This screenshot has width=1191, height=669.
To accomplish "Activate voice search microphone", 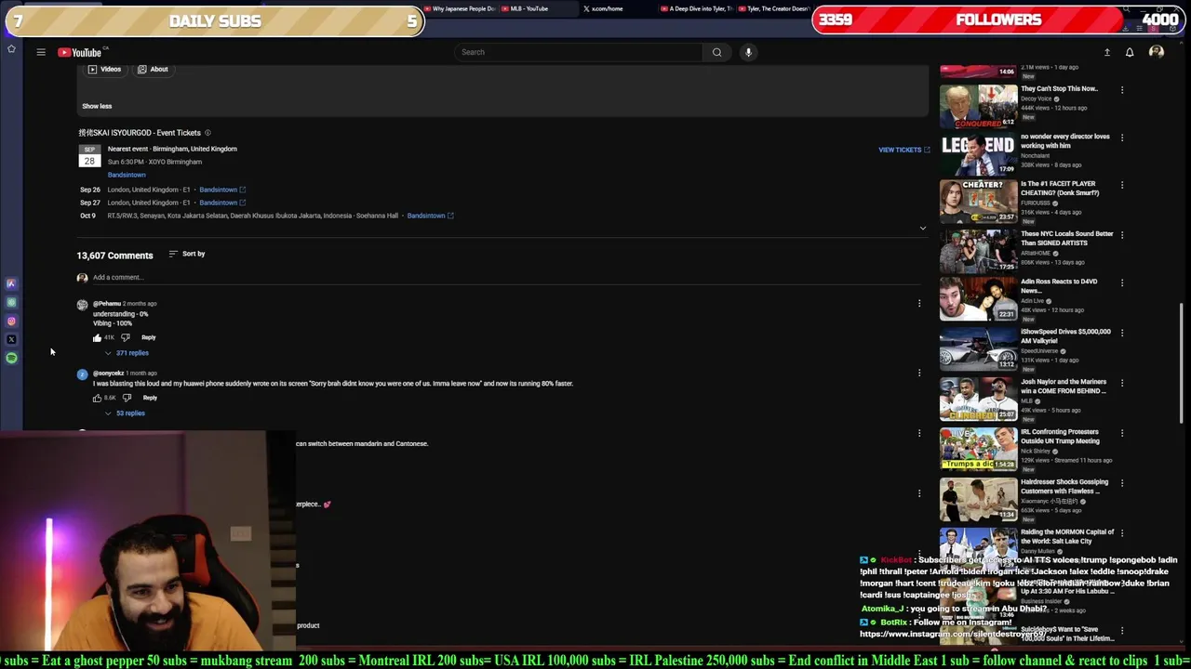I will tap(748, 52).
